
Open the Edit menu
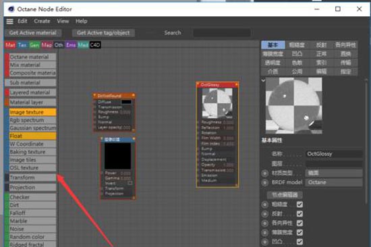click(x=22, y=21)
